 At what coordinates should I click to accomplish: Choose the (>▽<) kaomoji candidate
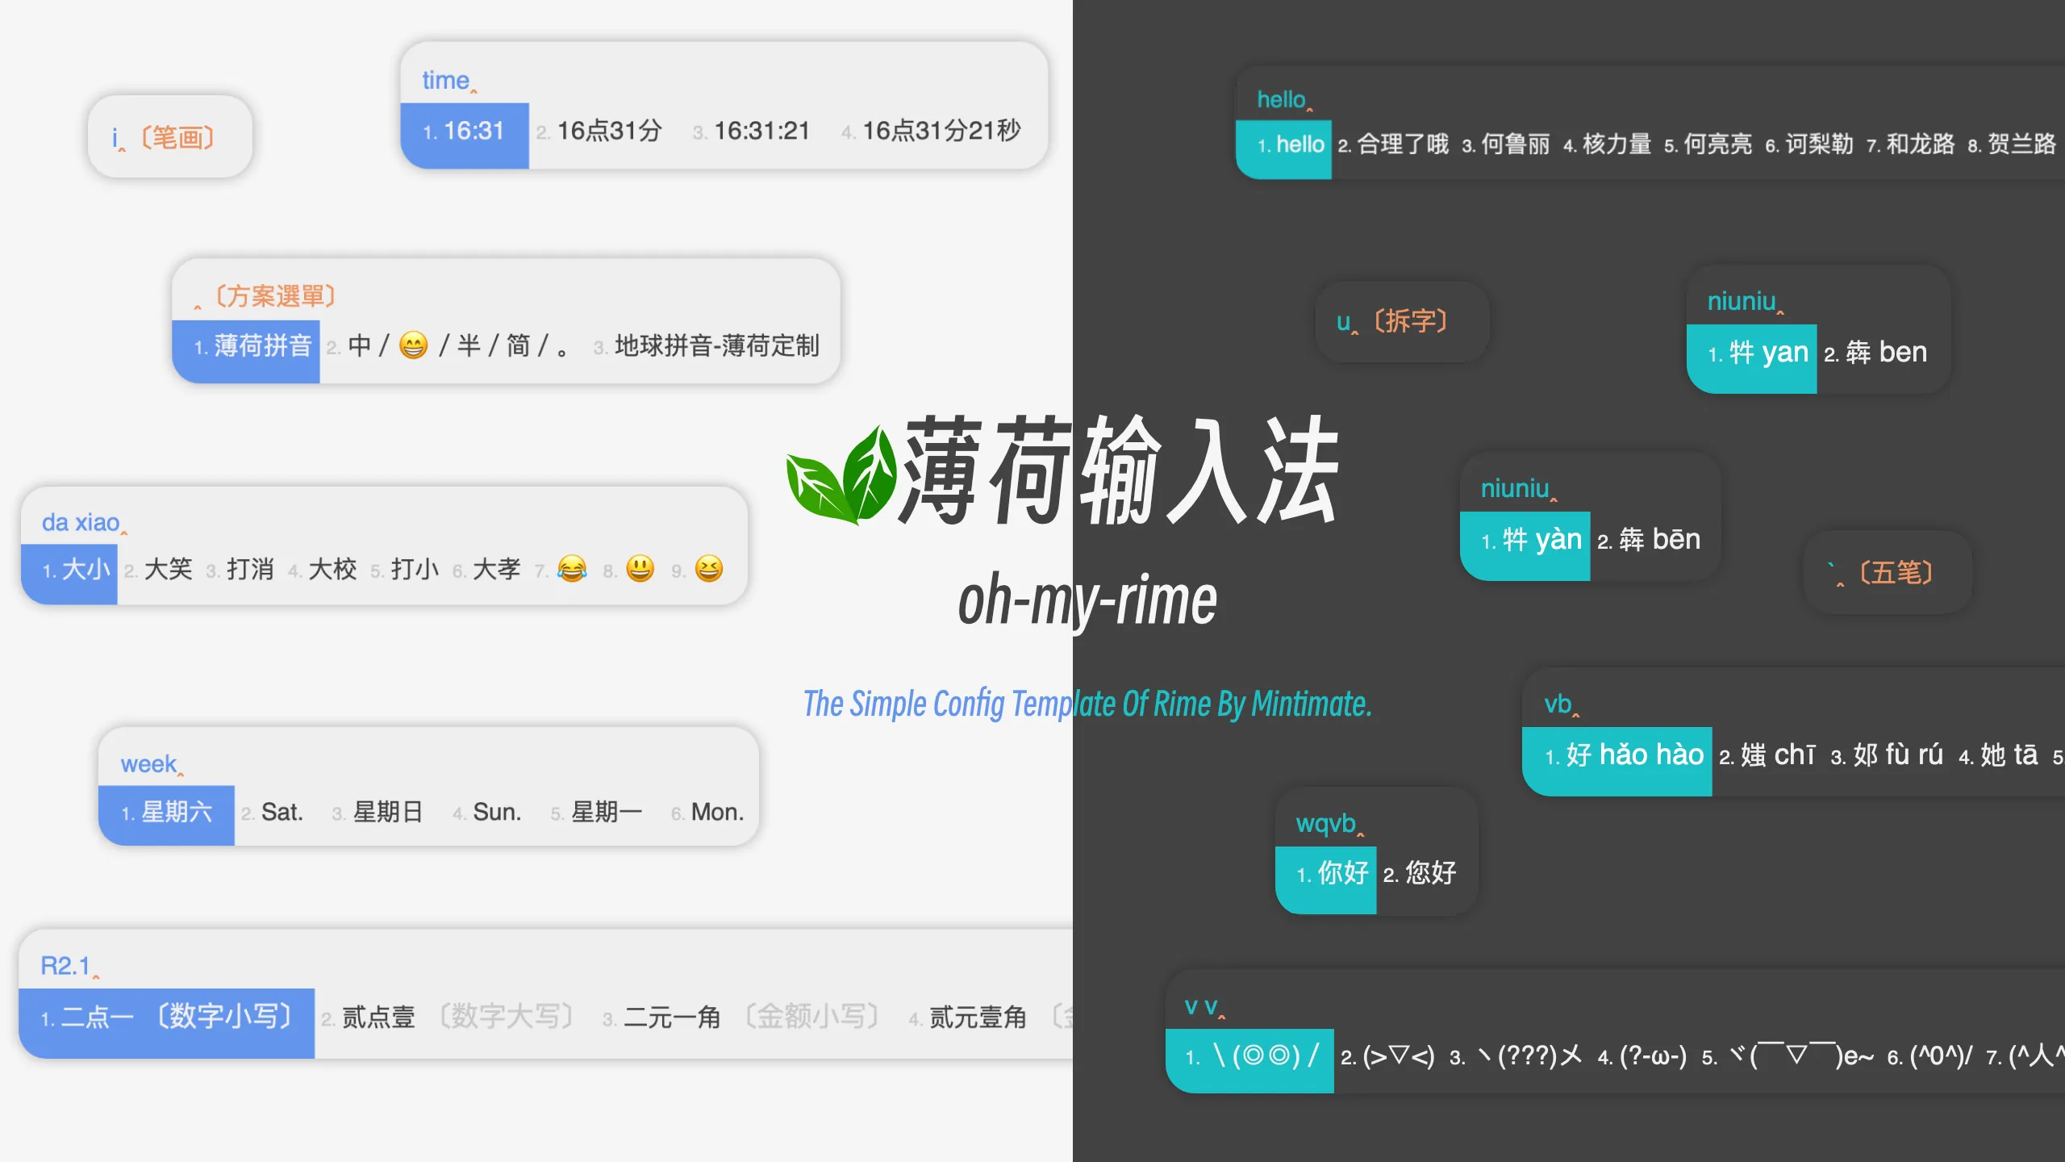pyautogui.click(x=1398, y=1057)
